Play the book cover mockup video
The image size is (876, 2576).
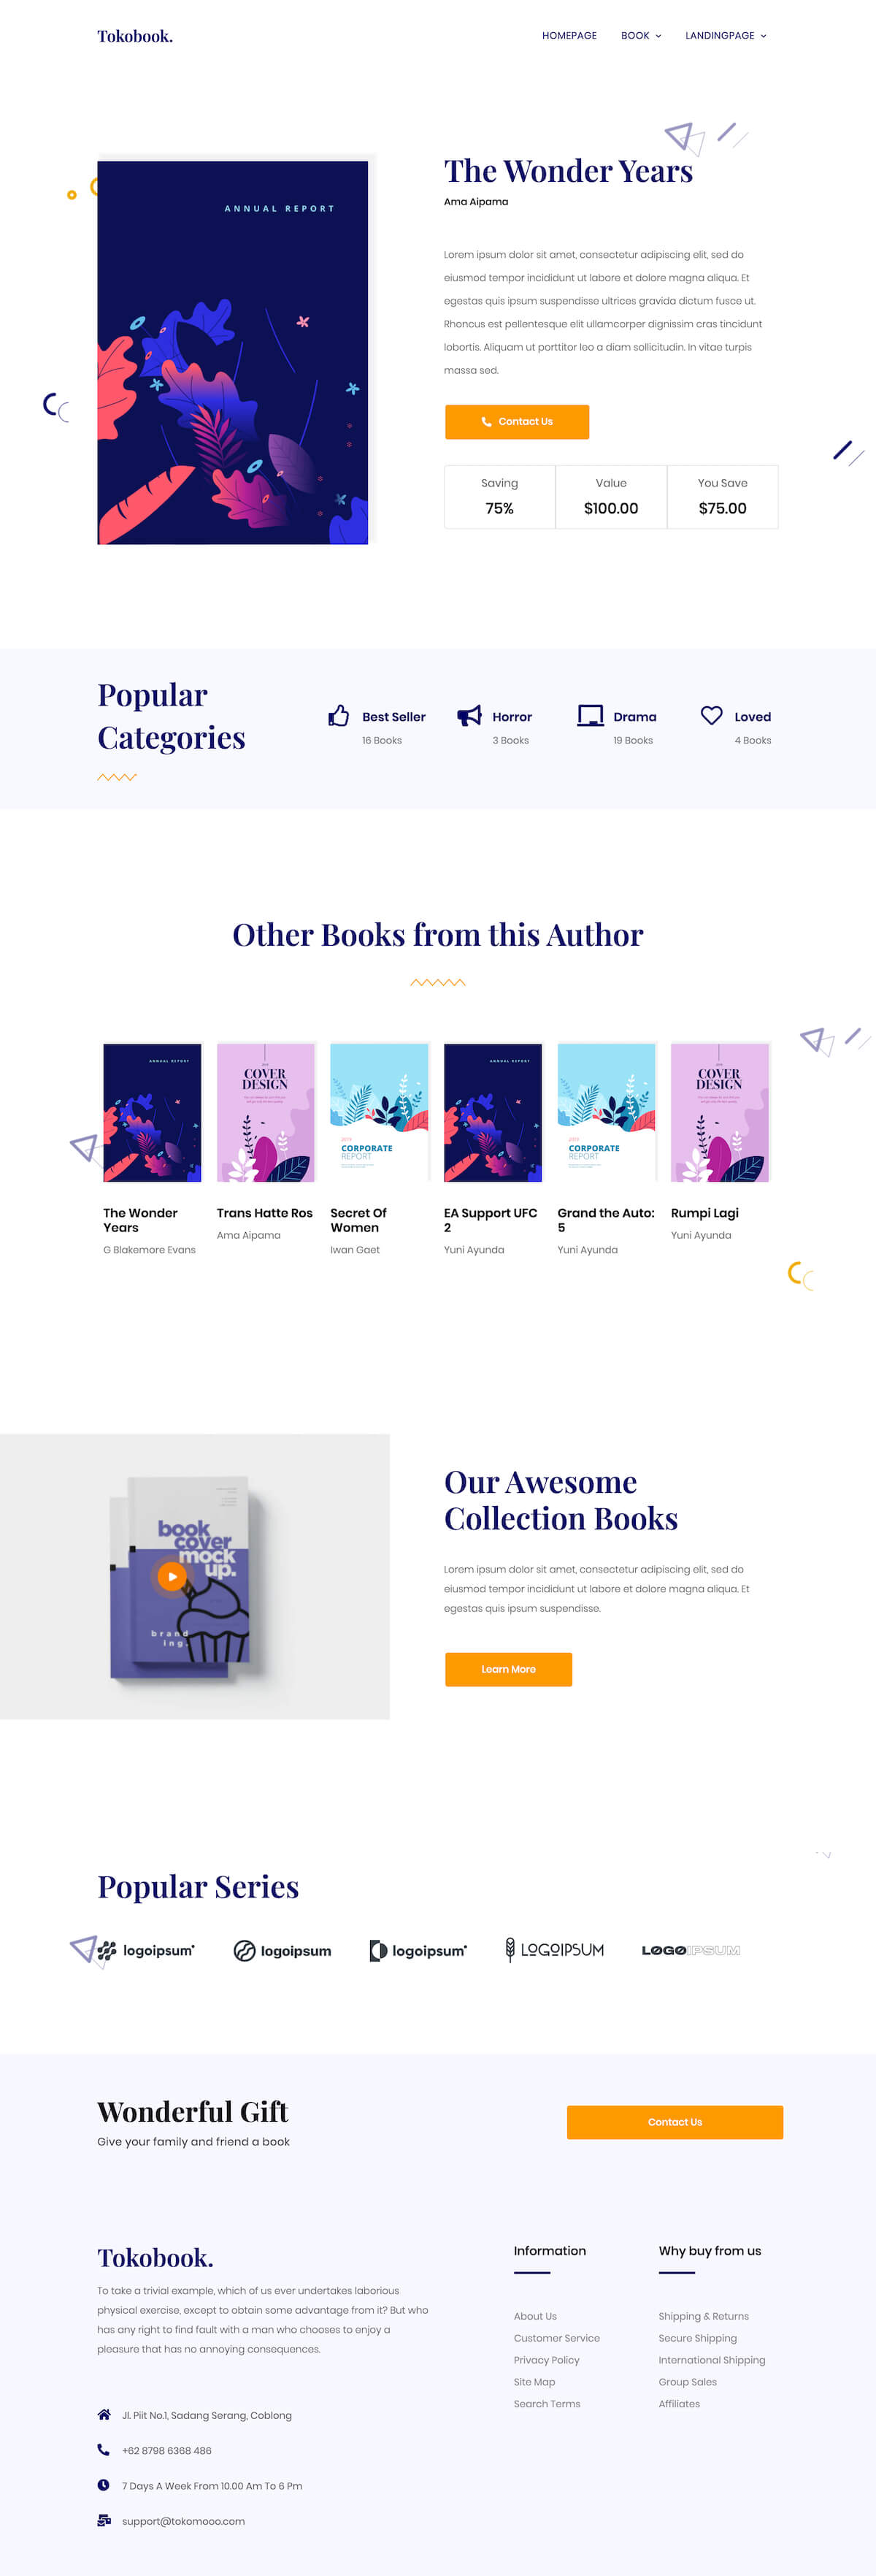pyautogui.click(x=172, y=1576)
